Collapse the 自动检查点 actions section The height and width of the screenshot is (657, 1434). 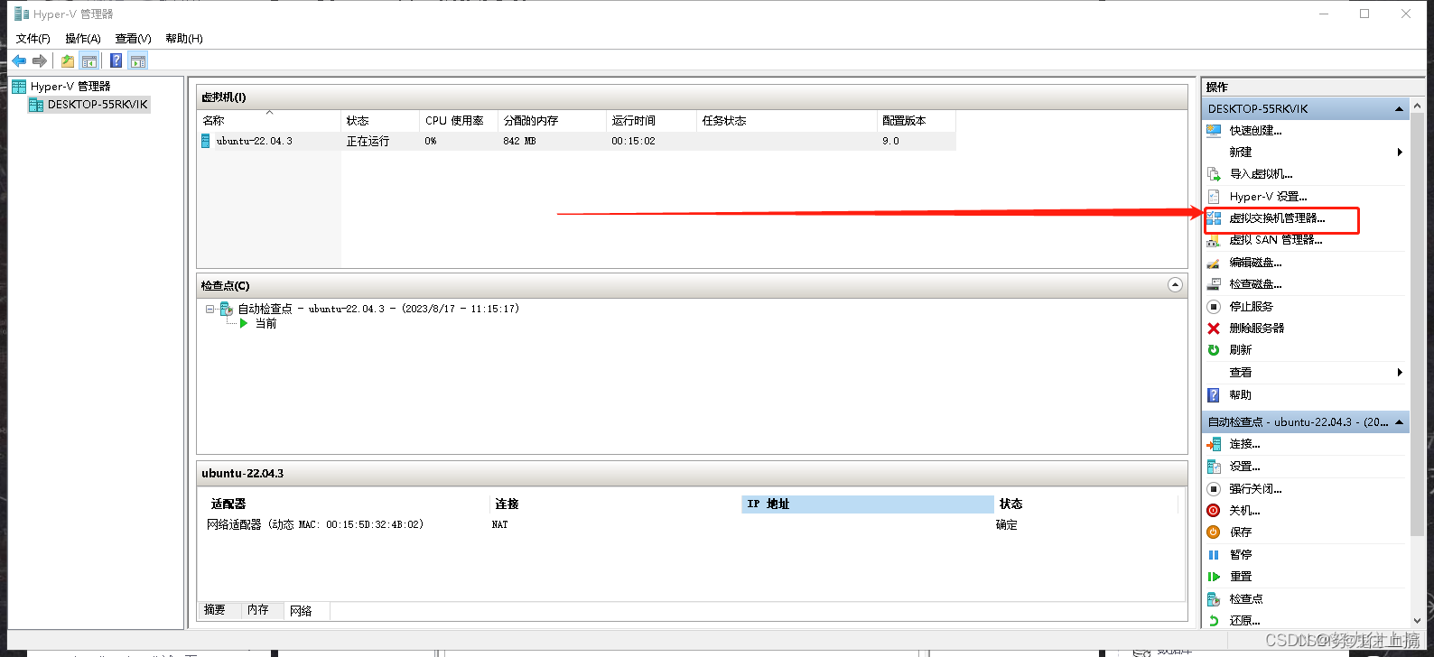point(1400,422)
